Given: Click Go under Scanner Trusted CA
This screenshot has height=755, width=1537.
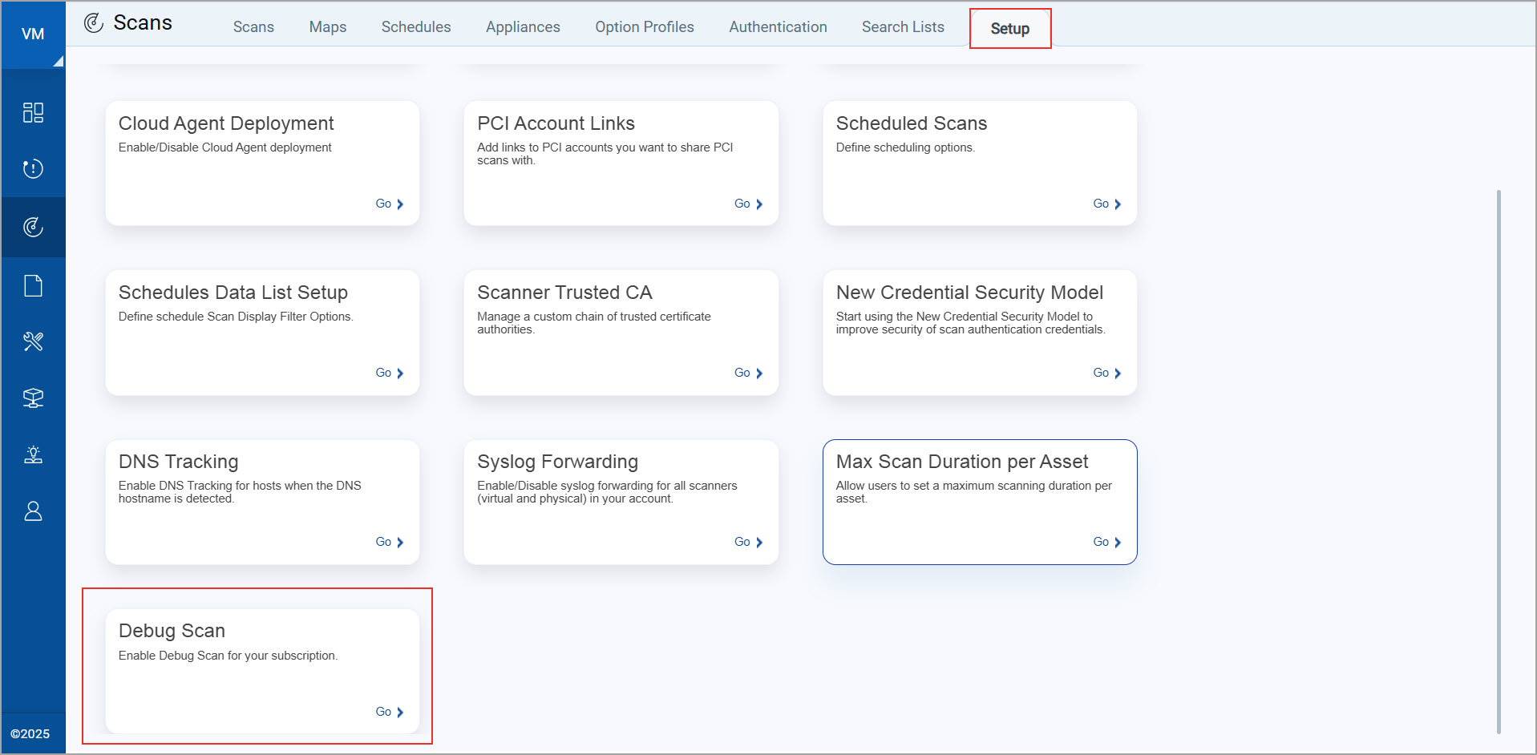Looking at the screenshot, I should click(748, 373).
